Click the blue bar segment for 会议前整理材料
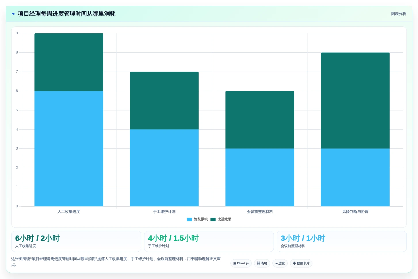This screenshot has width=418, height=279. (260, 177)
